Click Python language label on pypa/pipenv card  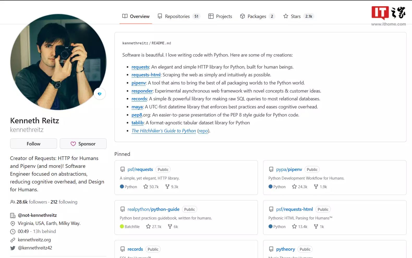(277, 187)
